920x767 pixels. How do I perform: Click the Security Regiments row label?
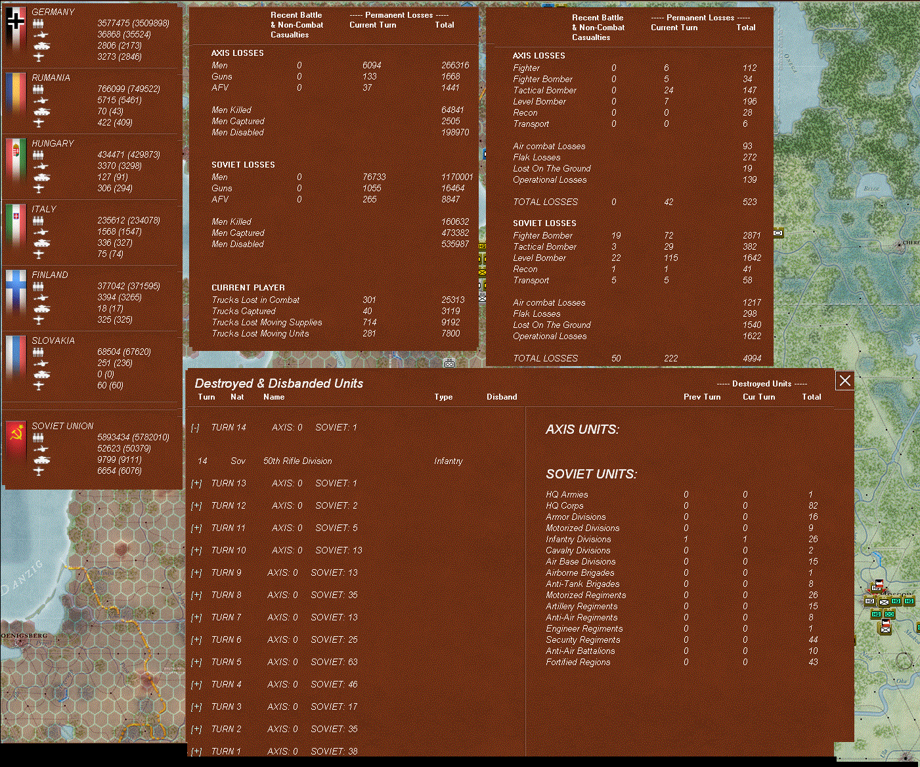pyautogui.click(x=582, y=640)
